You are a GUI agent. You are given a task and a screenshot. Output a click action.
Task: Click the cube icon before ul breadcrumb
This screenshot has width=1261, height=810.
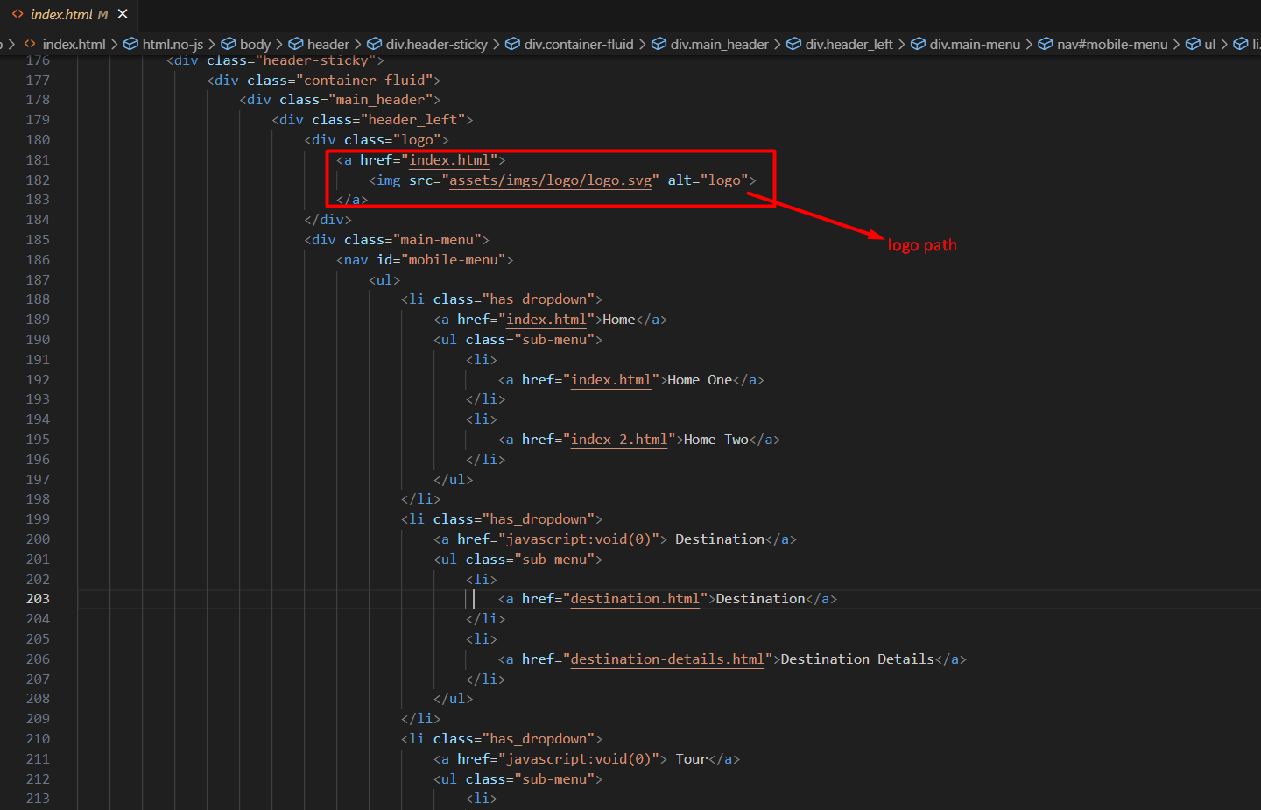1193,44
